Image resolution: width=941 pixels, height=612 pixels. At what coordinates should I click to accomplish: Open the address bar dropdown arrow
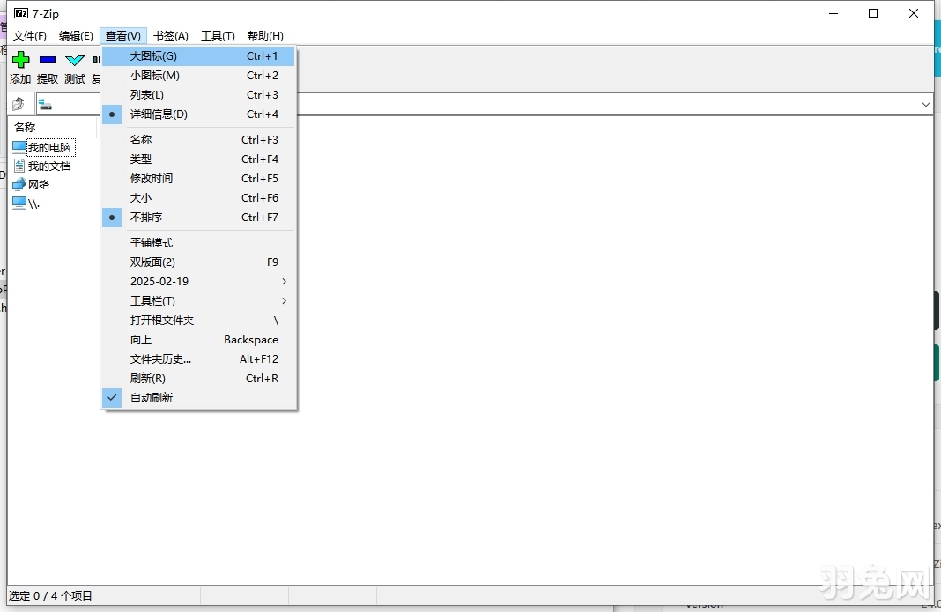pyautogui.click(x=926, y=104)
